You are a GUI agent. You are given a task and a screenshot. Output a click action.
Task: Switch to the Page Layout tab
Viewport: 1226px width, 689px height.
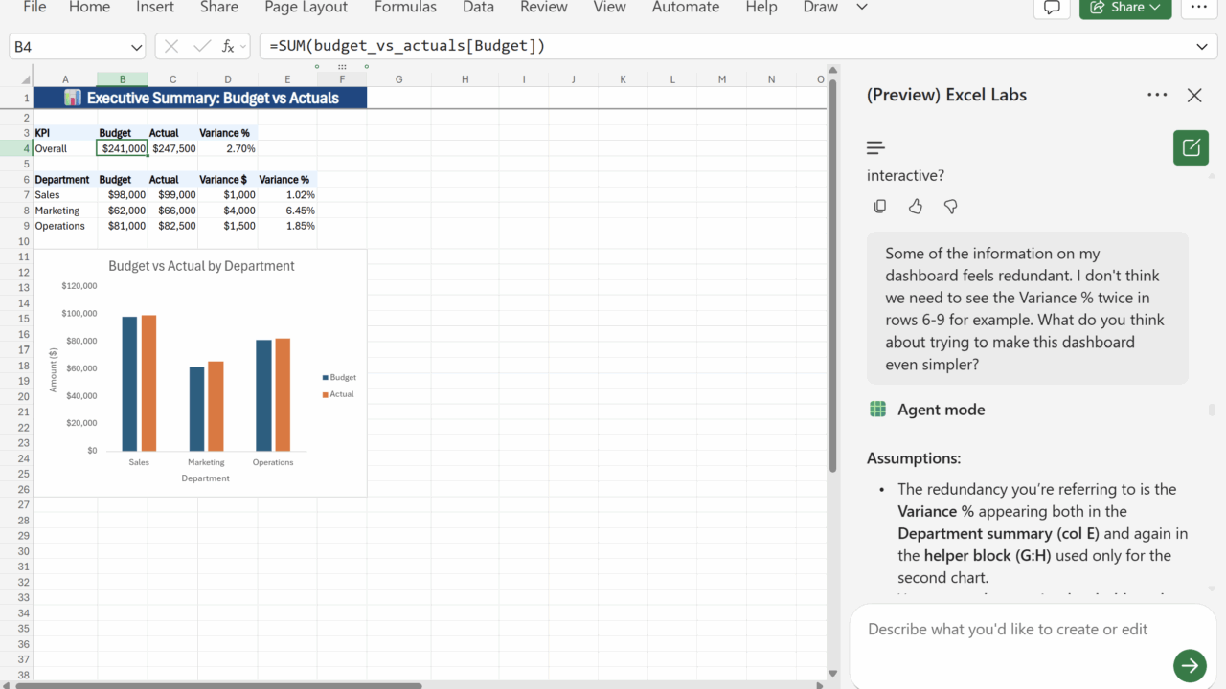coord(306,8)
